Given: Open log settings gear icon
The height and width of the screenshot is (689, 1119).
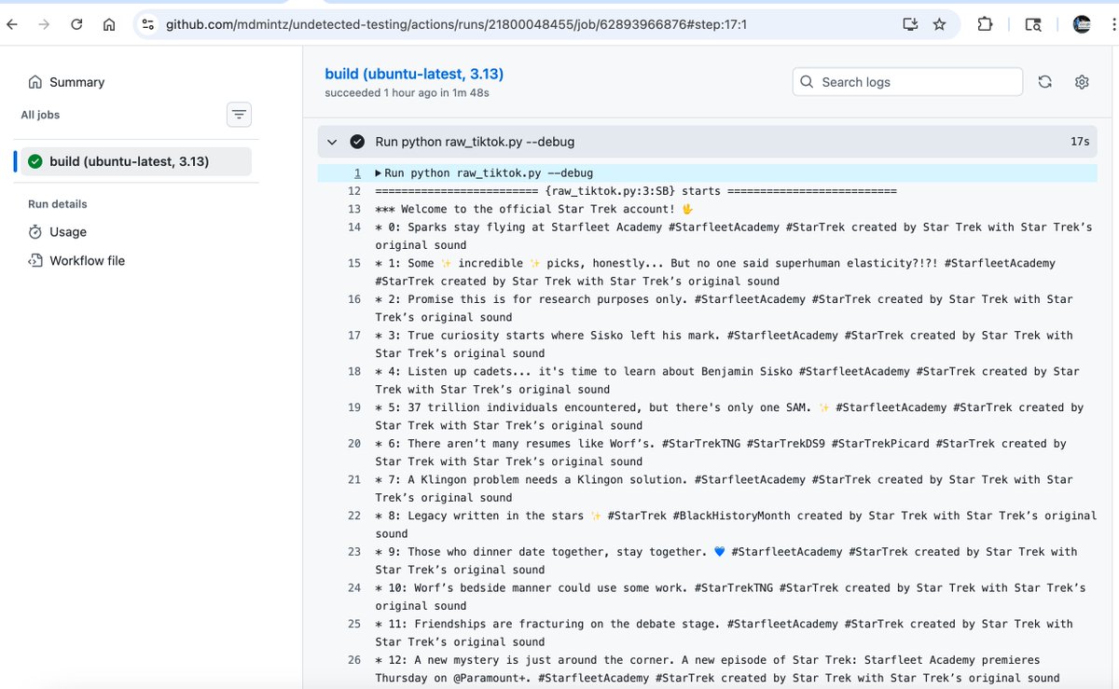Looking at the screenshot, I should pyautogui.click(x=1082, y=82).
